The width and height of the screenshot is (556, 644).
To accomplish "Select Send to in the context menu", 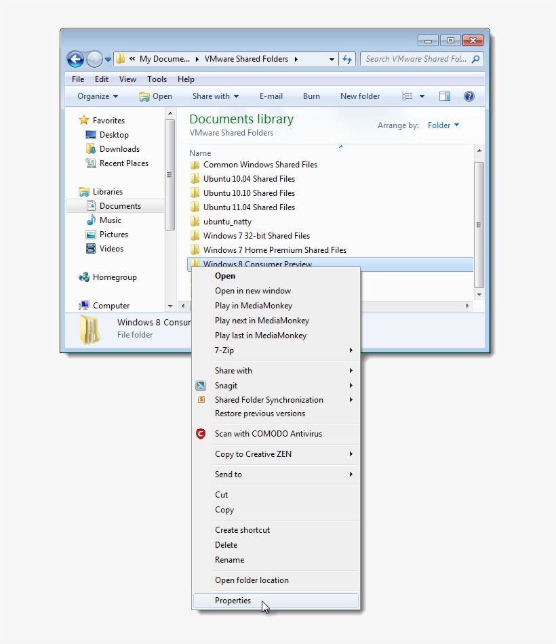I will point(229,475).
